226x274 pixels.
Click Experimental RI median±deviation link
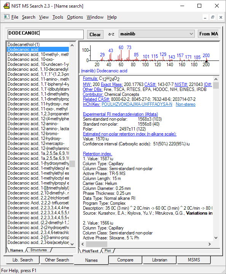[120, 114]
